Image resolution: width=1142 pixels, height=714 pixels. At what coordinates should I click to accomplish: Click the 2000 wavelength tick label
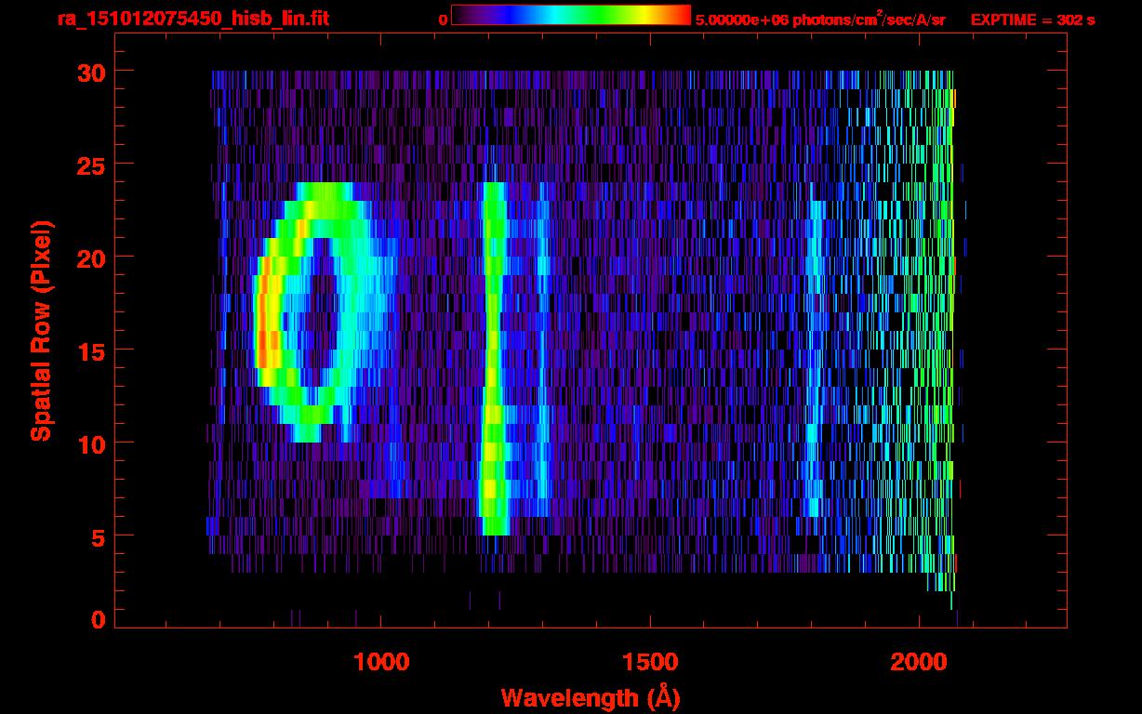[919, 662]
